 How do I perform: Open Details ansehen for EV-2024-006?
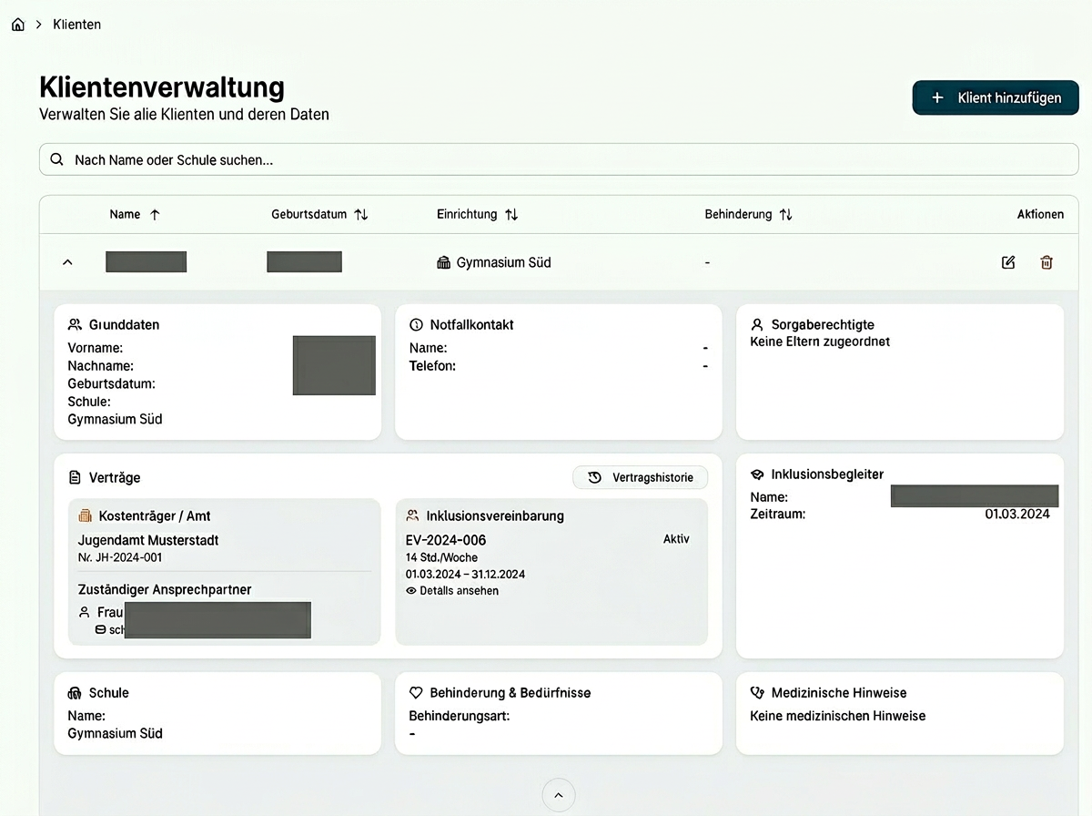tap(452, 591)
